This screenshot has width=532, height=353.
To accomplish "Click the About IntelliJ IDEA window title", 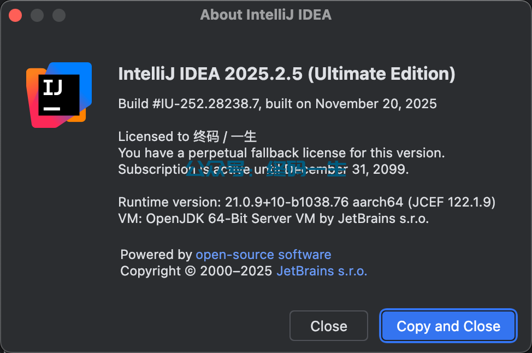I will 265,15.
